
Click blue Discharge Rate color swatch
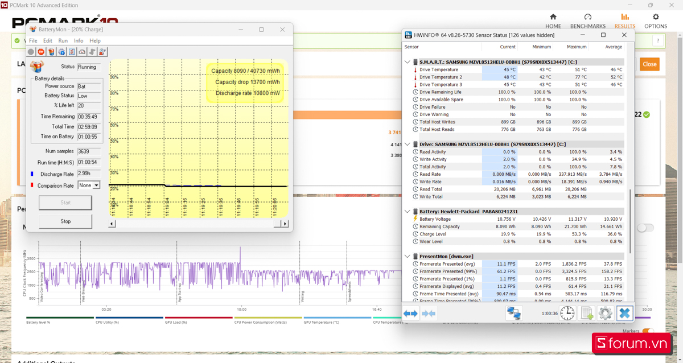click(x=32, y=174)
